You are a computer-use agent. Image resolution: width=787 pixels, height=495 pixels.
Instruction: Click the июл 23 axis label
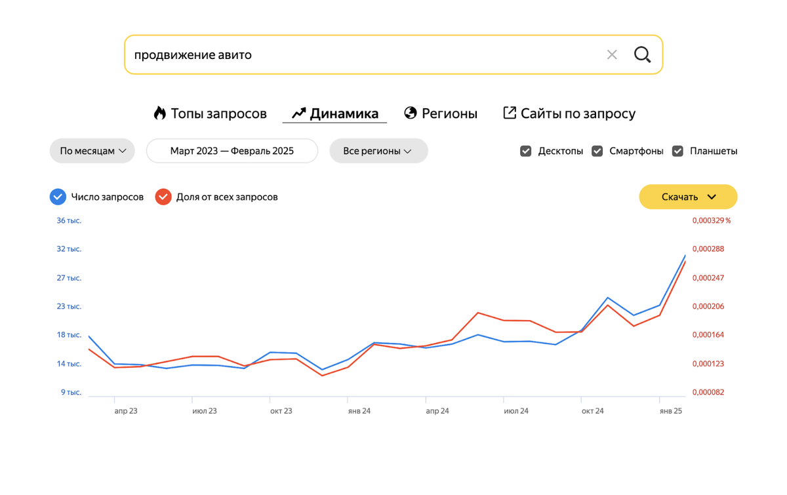pos(205,411)
